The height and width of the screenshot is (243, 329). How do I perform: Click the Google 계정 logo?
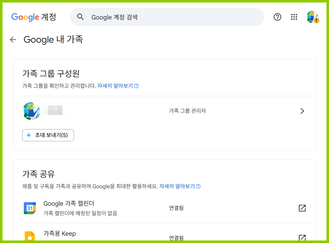point(34,17)
